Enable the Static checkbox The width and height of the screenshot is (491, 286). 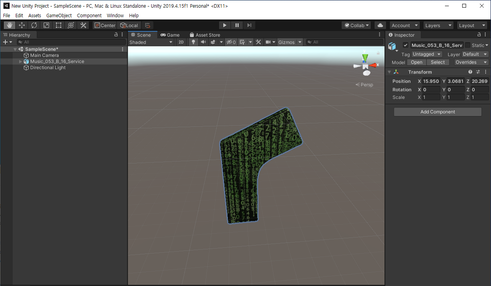coord(468,45)
